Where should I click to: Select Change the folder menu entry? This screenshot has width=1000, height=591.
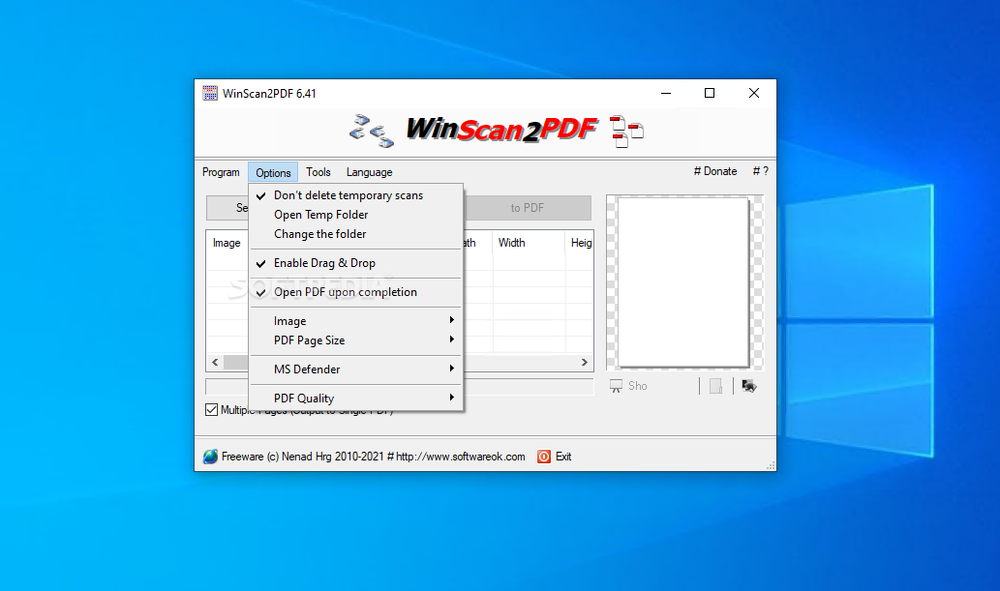[x=356, y=234]
